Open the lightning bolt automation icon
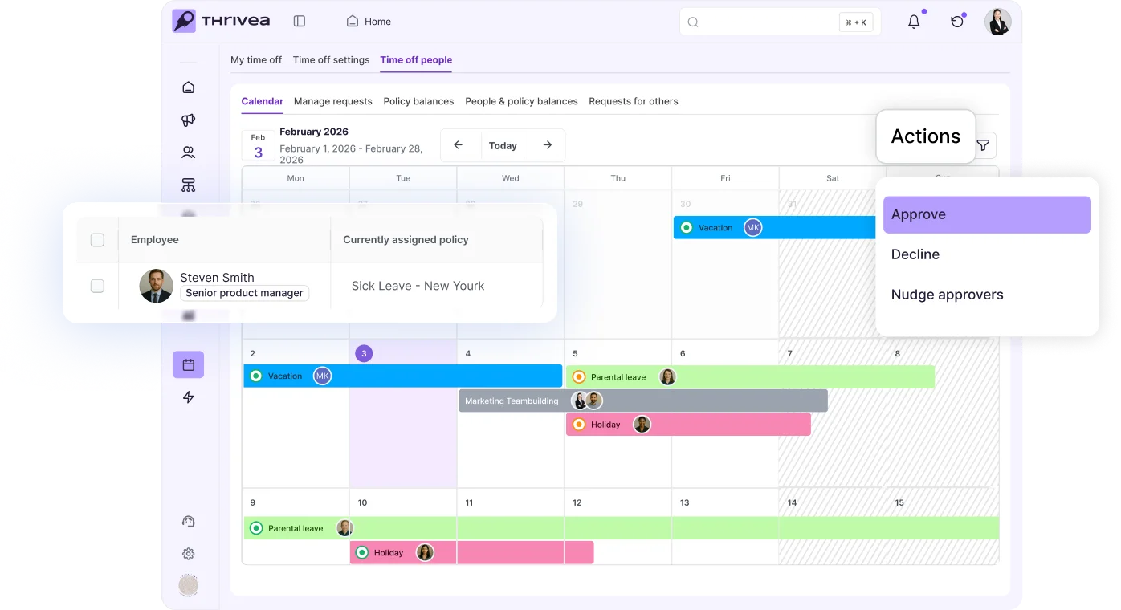The height and width of the screenshot is (610, 1121). (188, 397)
